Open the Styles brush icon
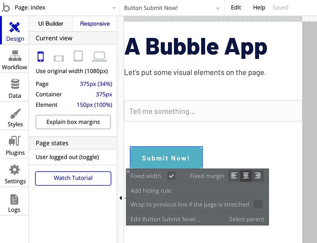 tap(15, 114)
